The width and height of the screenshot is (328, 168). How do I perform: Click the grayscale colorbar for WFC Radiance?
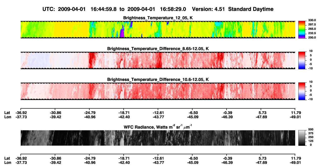click(302, 138)
